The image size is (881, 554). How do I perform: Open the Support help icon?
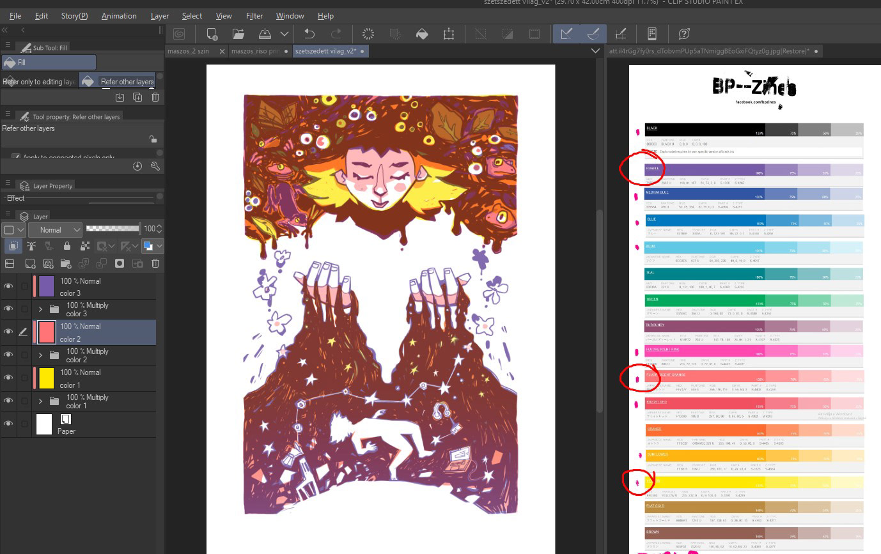point(684,34)
